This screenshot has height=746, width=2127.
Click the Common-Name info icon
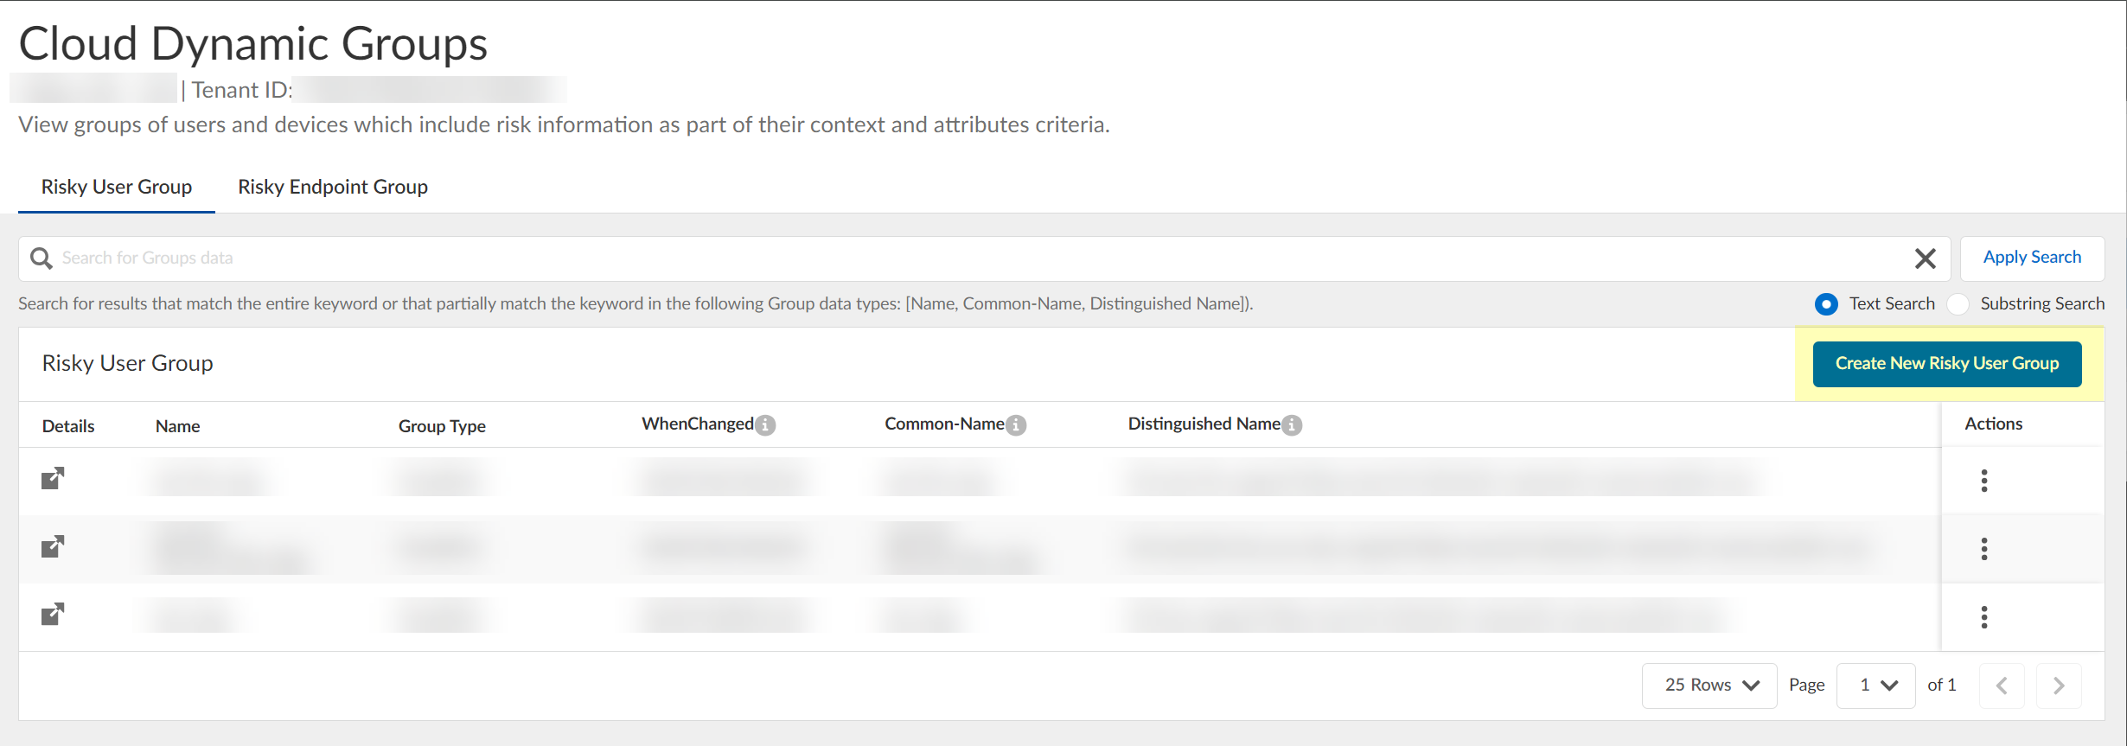(1017, 425)
